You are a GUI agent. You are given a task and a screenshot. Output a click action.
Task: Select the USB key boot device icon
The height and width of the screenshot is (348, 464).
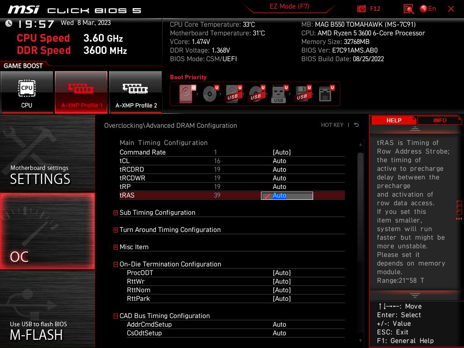point(279,94)
